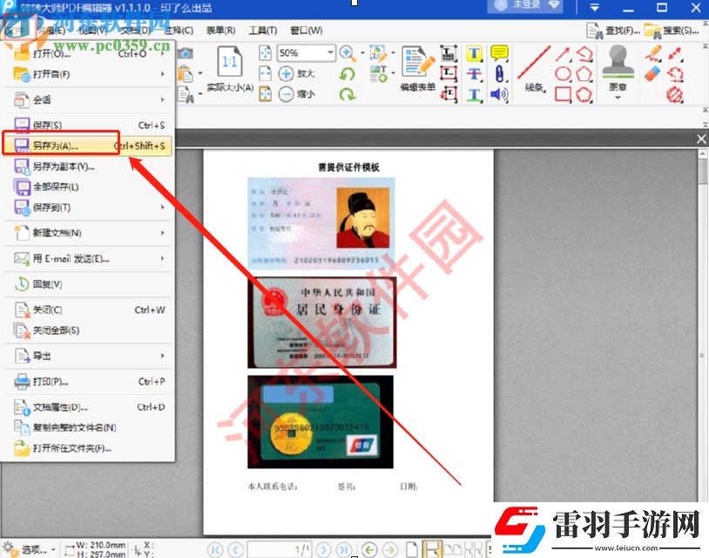709x558 pixels.
Task: Click the Search (搜索) button
Action: (671, 31)
